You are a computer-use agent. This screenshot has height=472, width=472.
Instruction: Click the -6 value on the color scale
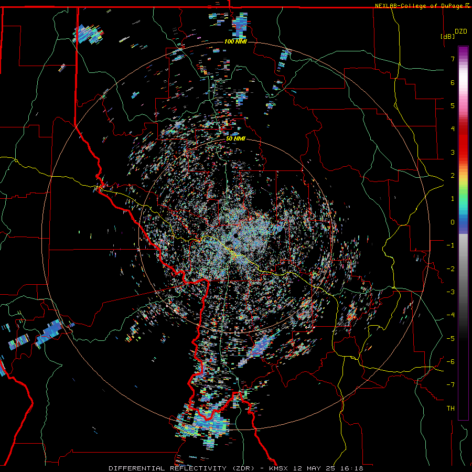450,362
